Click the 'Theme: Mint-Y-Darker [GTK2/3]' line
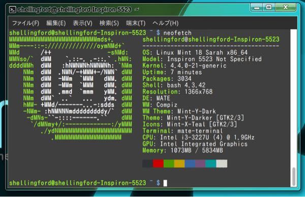Image resolution: width=305 pixels, height=197 pixels. coord(193,118)
